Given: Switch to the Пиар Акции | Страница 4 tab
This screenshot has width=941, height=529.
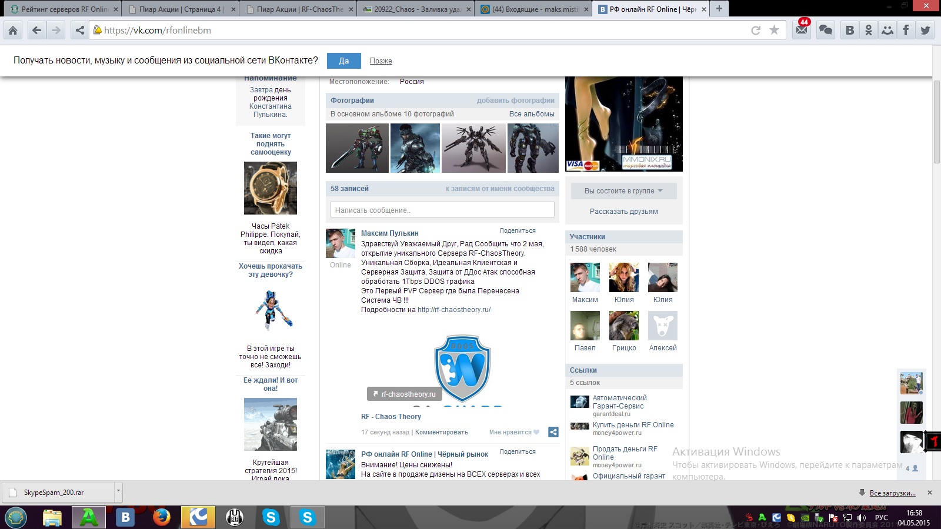Looking at the screenshot, I should pos(181,9).
